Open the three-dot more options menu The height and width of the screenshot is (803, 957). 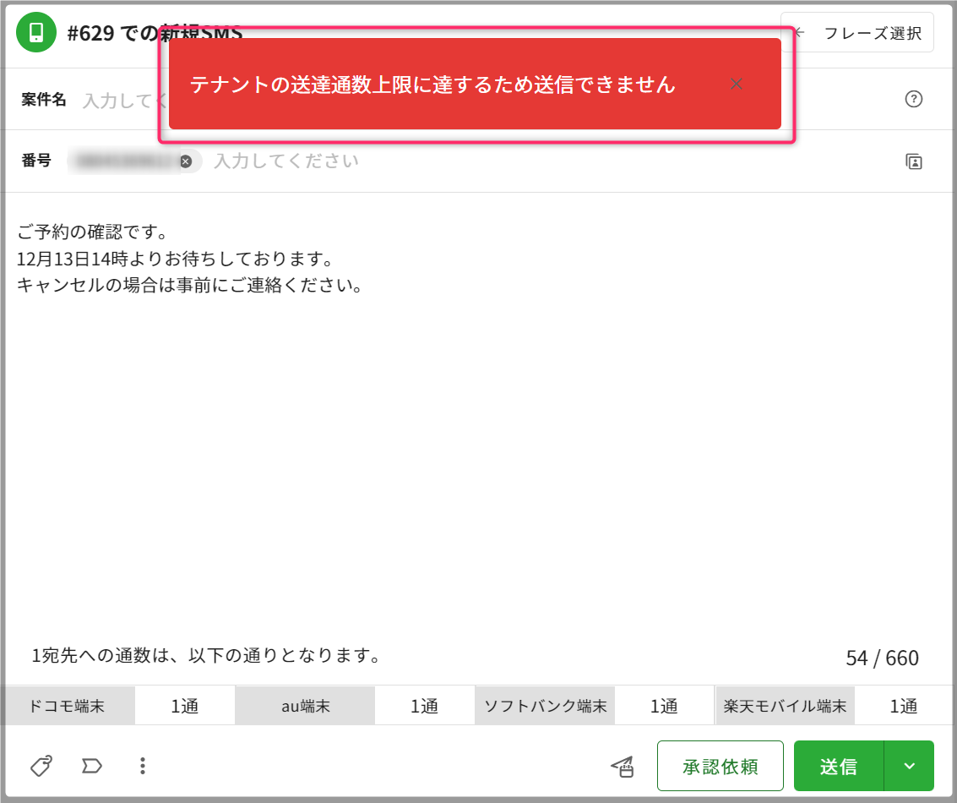[x=143, y=766]
